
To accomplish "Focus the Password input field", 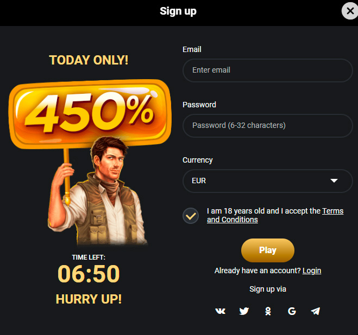I will point(268,126).
